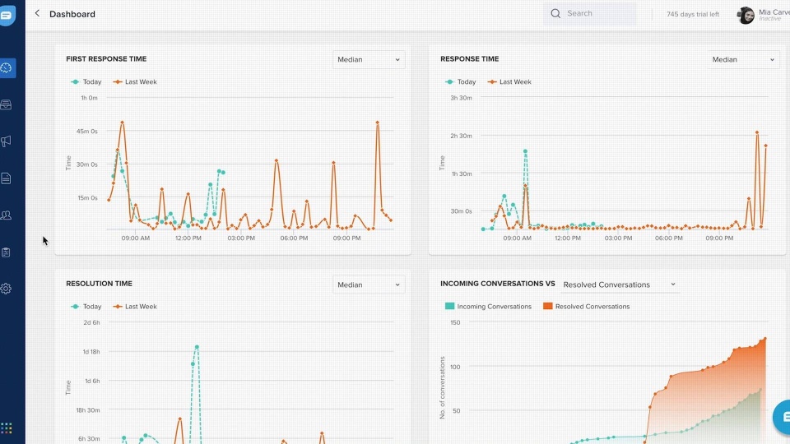Click the 745 days trial left text
The height and width of the screenshot is (444, 790).
[693, 14]
